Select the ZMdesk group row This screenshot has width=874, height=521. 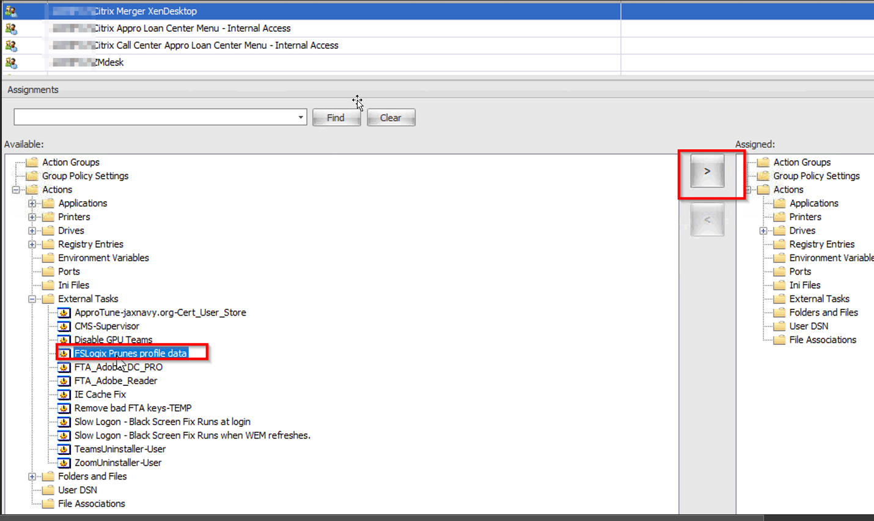point(436,62)
